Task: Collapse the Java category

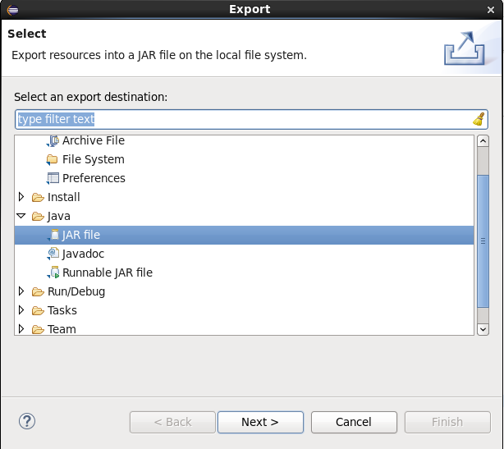Action: [x=21, y=216]
